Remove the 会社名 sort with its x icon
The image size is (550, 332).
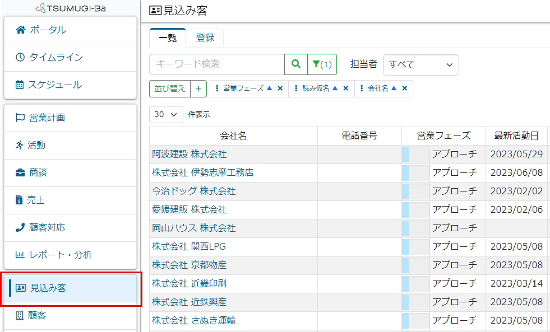click(x=404, y=88)
